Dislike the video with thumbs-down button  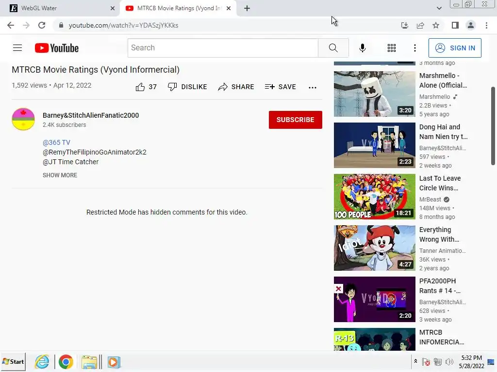(x=187, y=87)
